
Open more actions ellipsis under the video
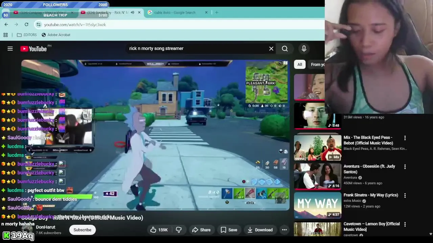[x=284, y=230]
